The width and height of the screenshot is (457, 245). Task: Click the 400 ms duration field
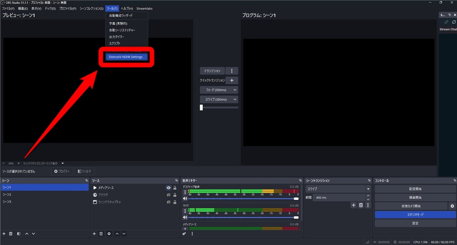click(340, 198)
